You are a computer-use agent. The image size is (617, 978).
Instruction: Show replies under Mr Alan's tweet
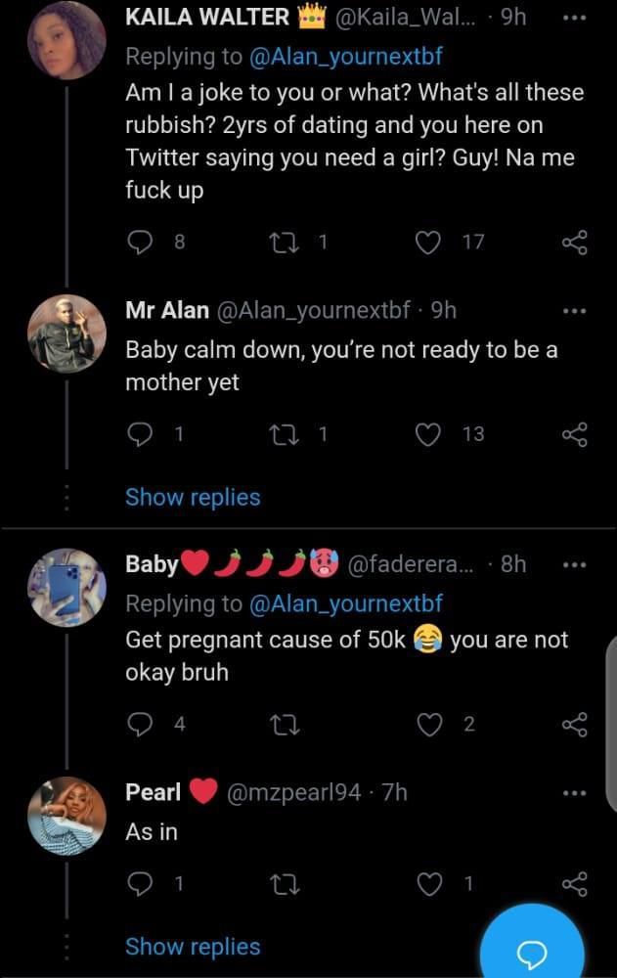tap(193, 497)
